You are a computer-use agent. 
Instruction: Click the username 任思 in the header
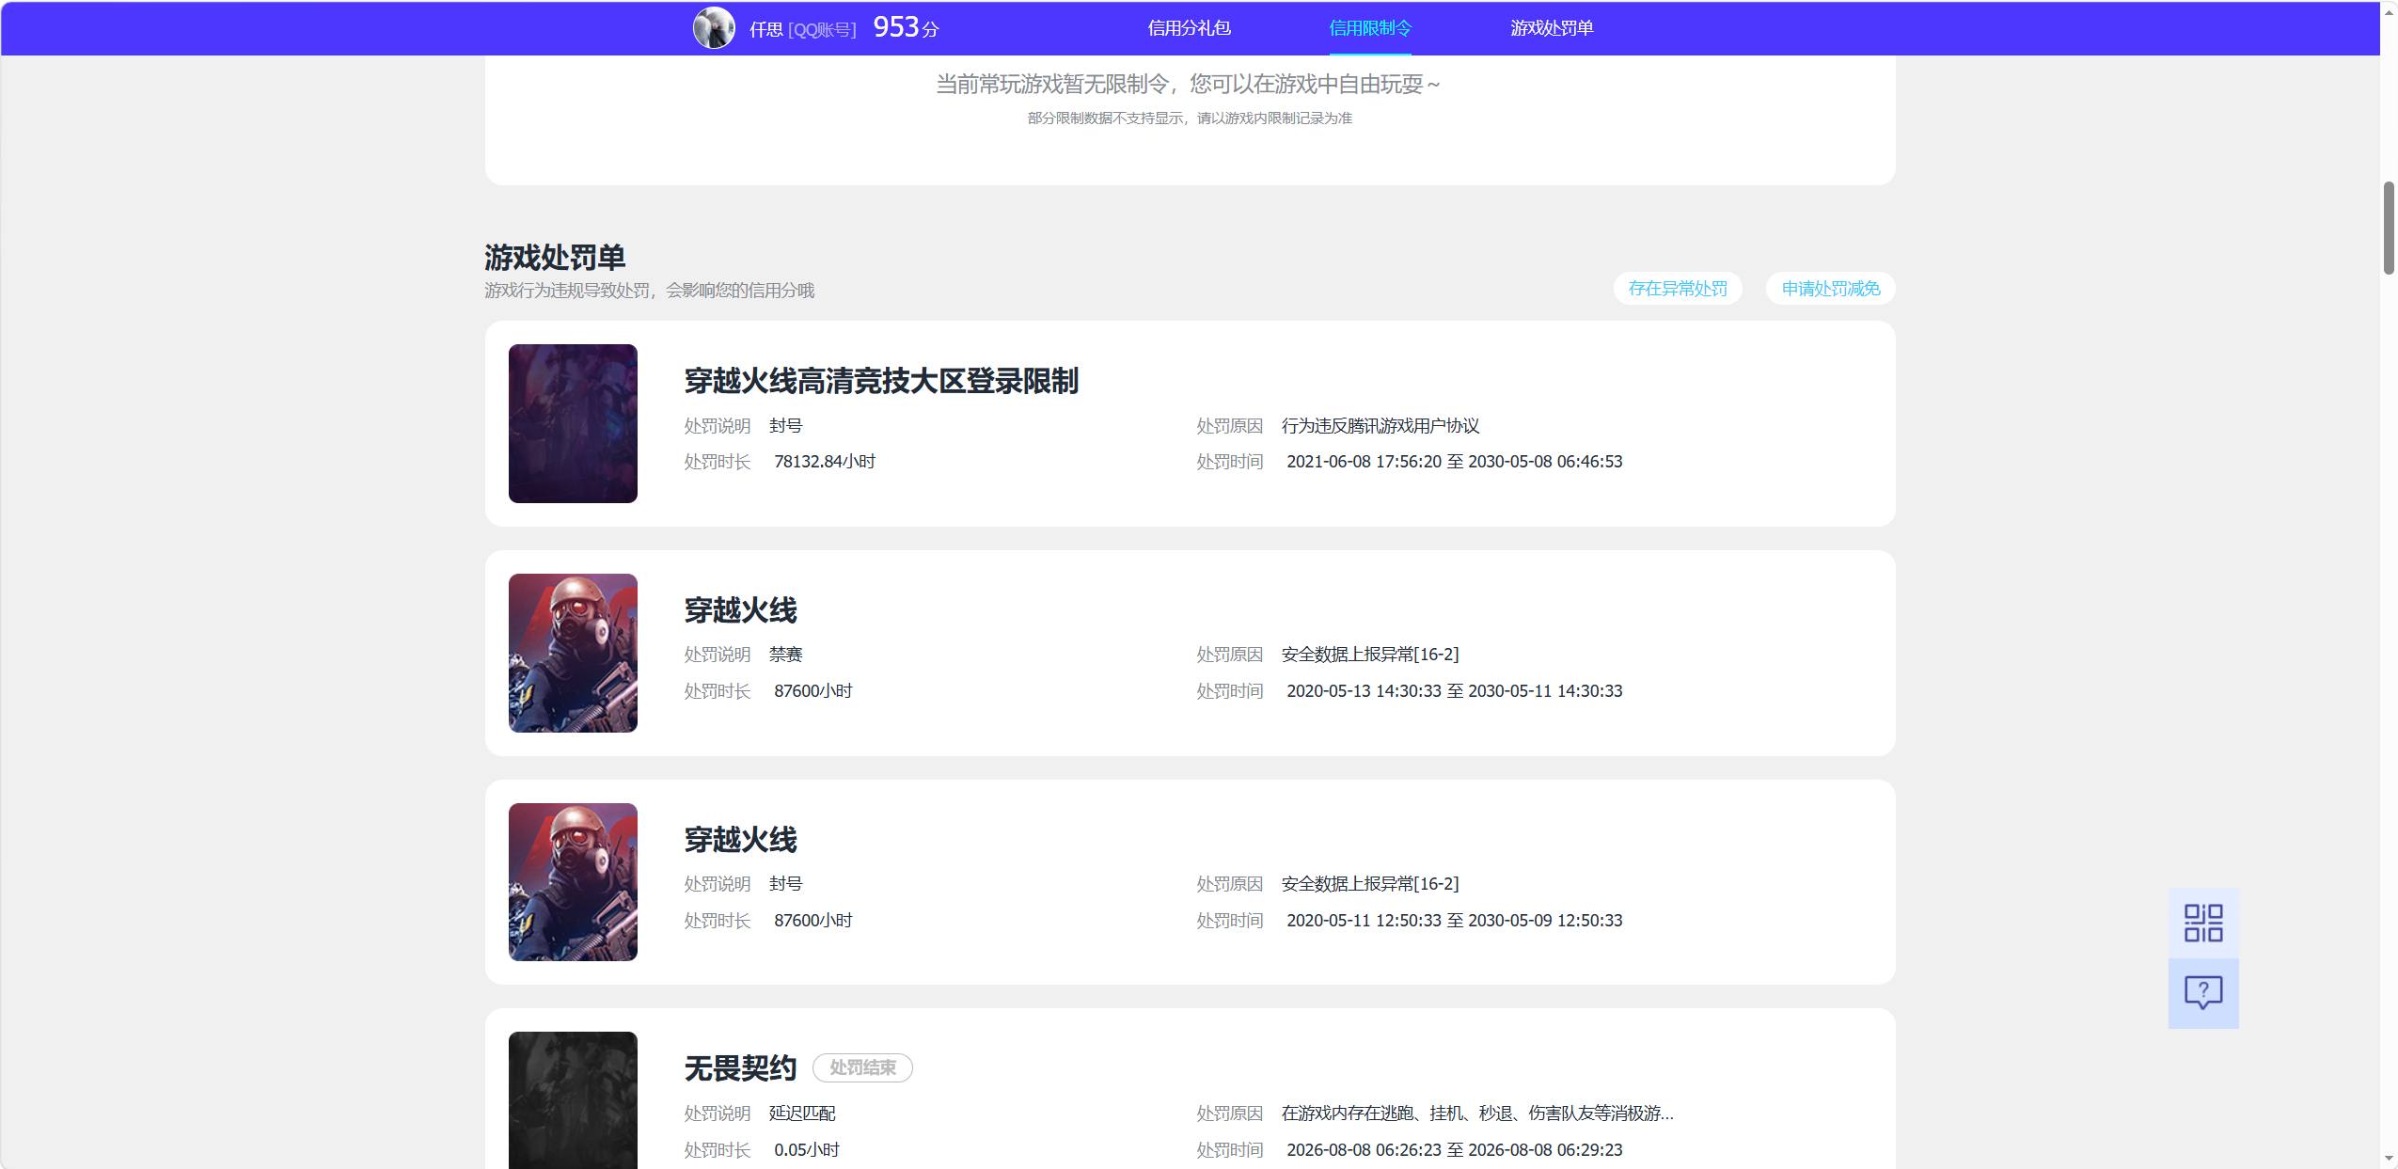pos(765,29)
